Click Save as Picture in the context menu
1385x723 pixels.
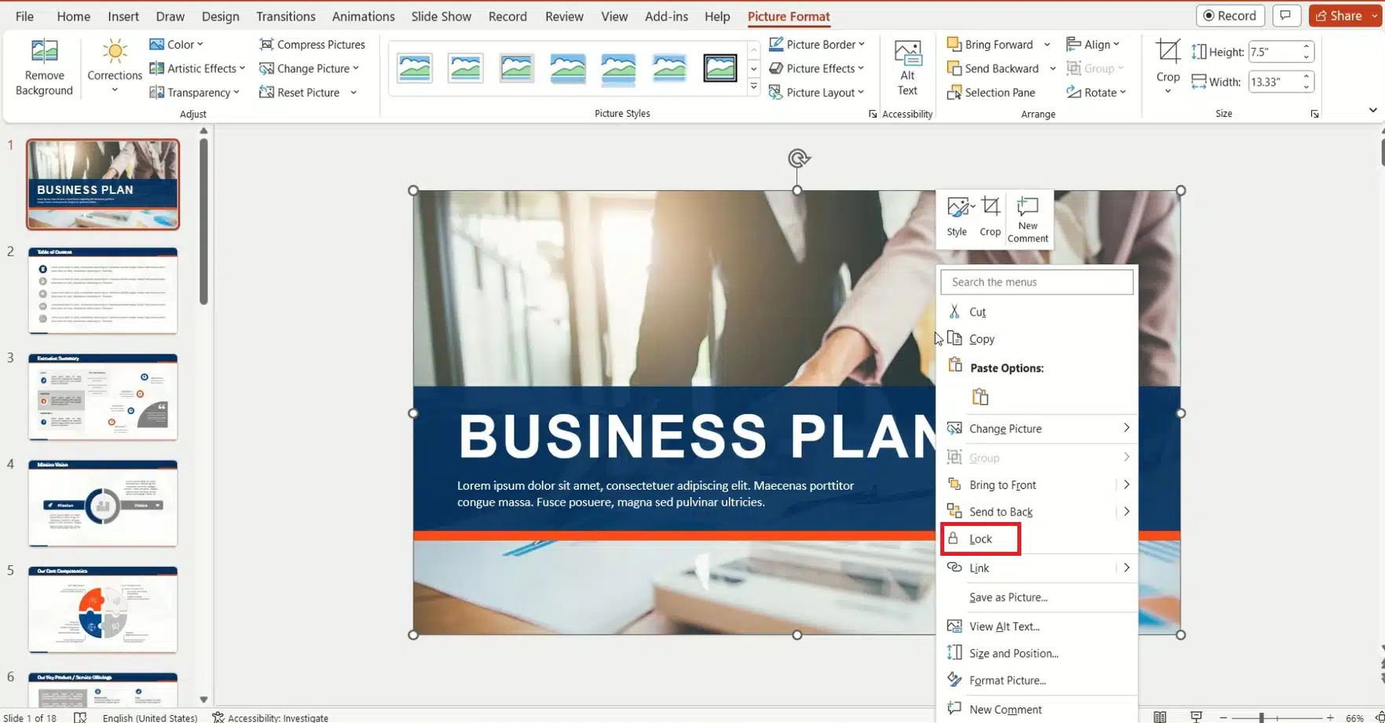tap(1008, 597)
